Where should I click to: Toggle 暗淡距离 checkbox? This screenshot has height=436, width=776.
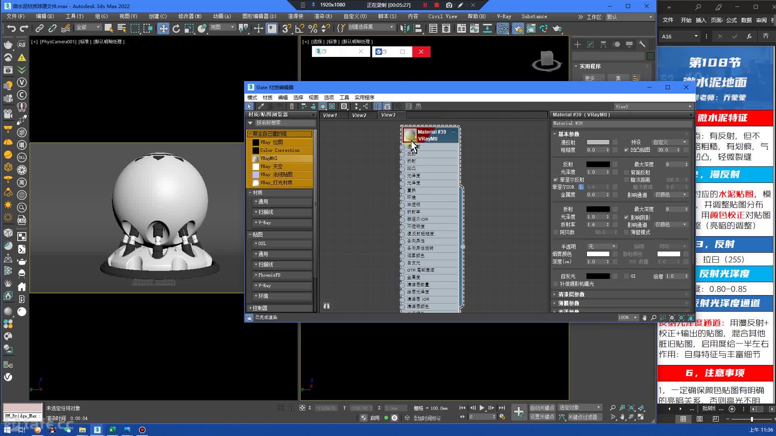click(626, 180)
